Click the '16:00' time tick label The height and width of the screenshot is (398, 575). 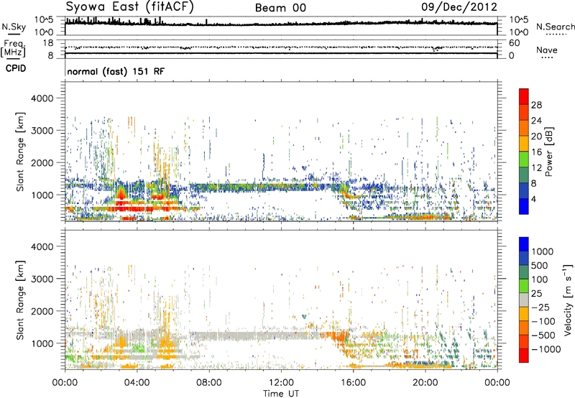pyautogui.click(x=353, y=383)
